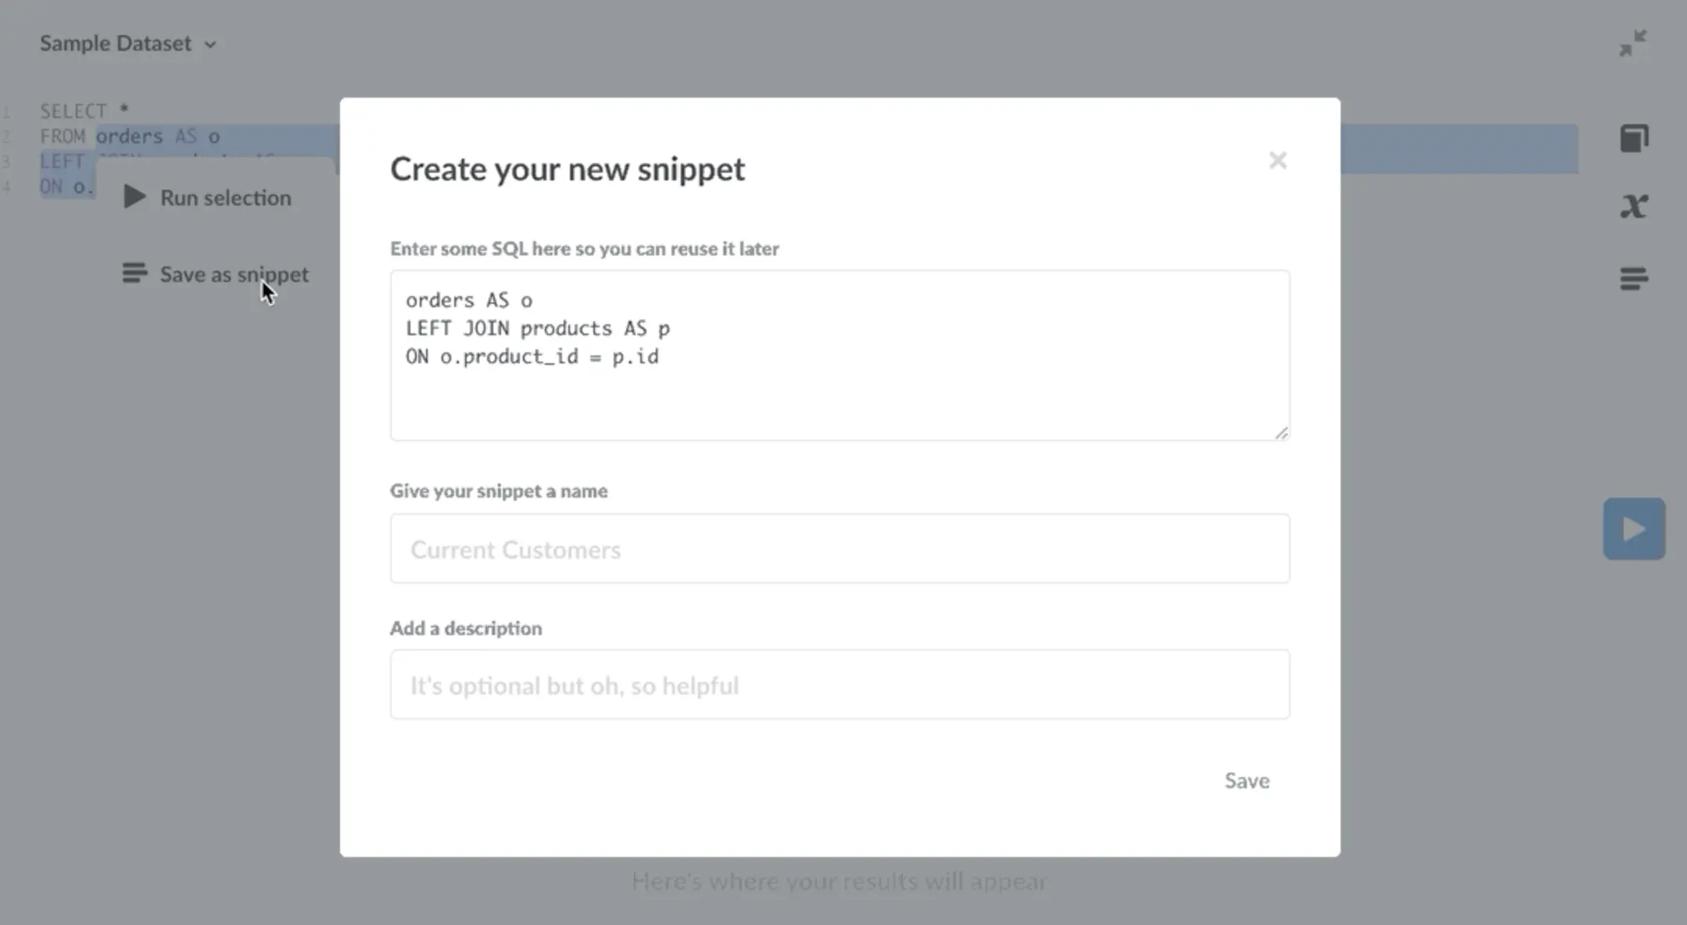
Task: Click the Give your snippet a name label
Action: pos(499,491)
